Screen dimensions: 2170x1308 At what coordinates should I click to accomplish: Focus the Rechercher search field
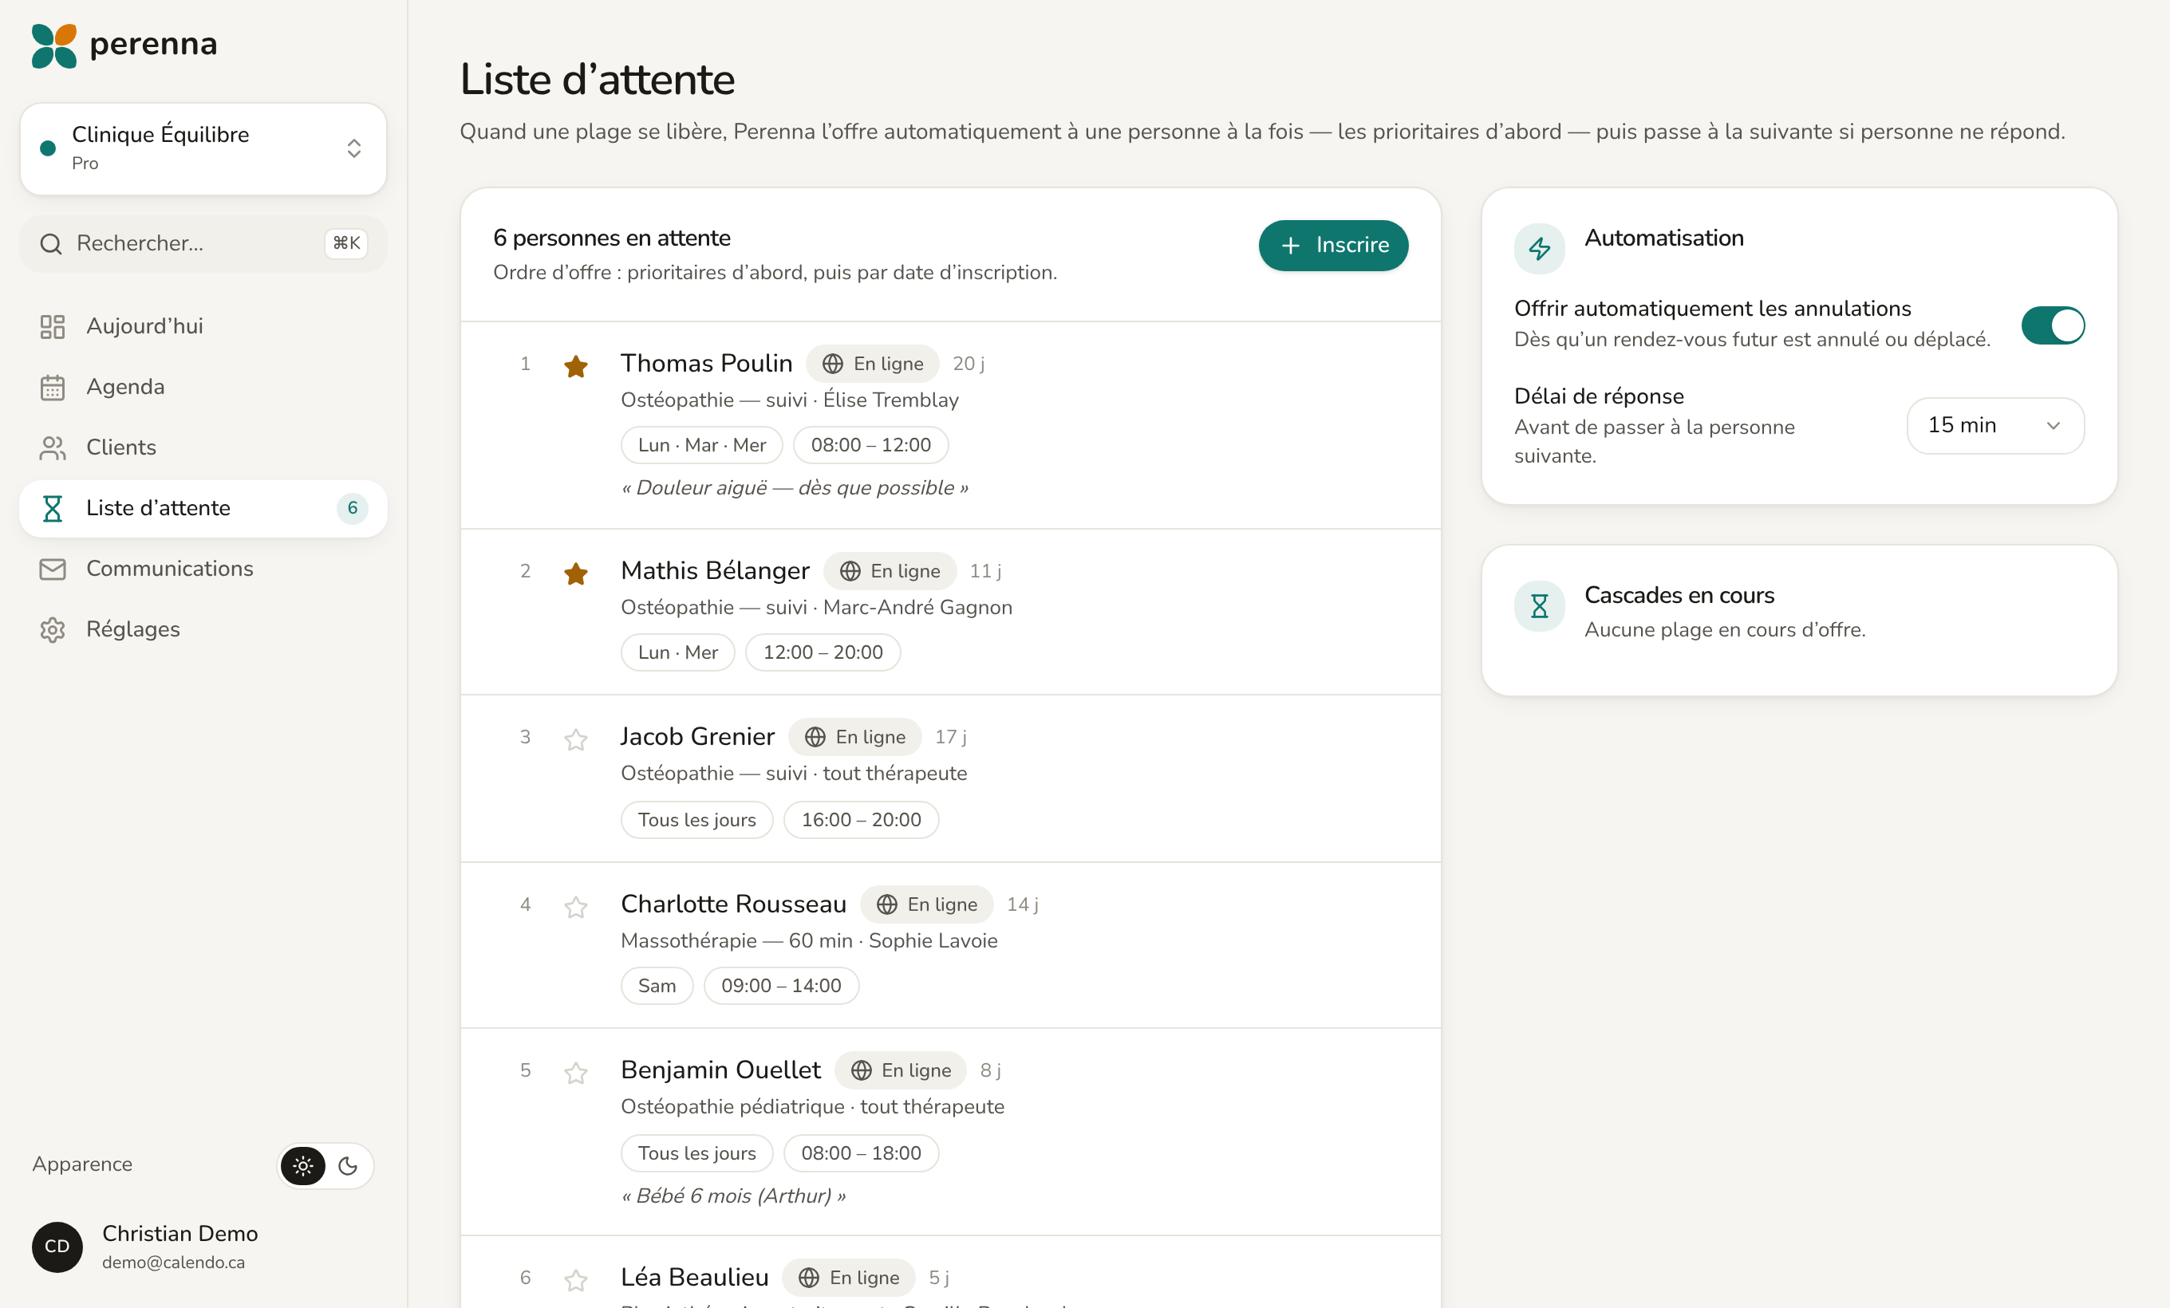(x=203, y=243)
